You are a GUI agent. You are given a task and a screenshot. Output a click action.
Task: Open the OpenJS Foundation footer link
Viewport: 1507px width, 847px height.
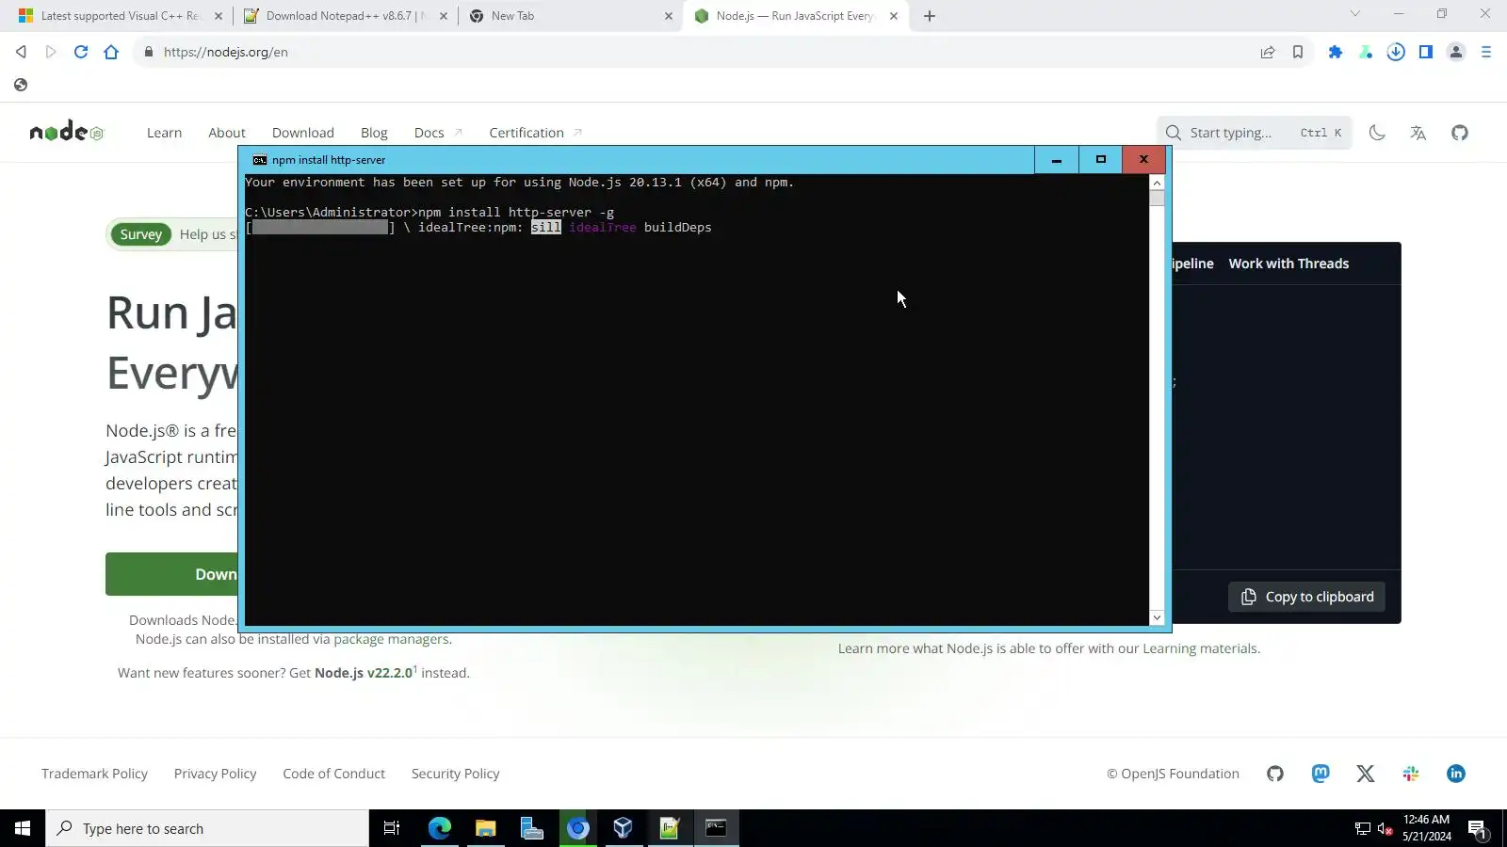pos(1173,774)
